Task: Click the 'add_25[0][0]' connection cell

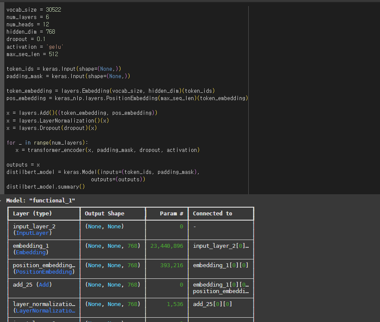Action: tap(212, 304)
